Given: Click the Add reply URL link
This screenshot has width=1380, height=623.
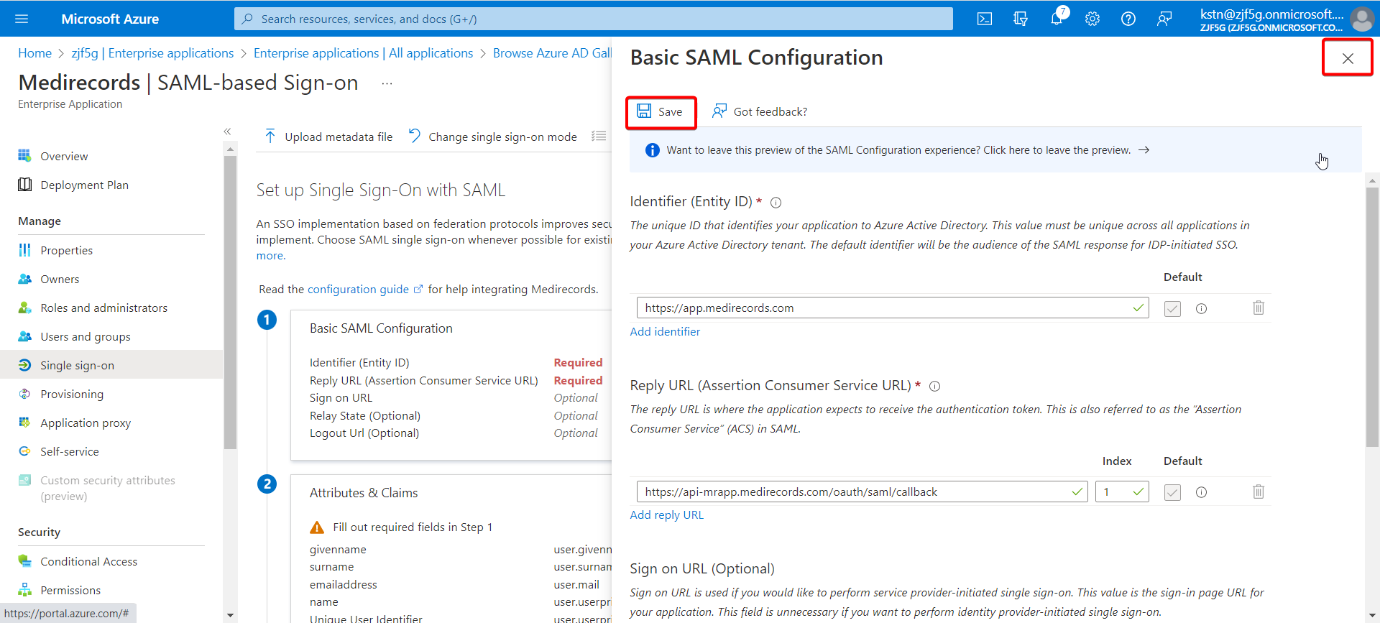Looking at the screenshot, I should 667,514.
